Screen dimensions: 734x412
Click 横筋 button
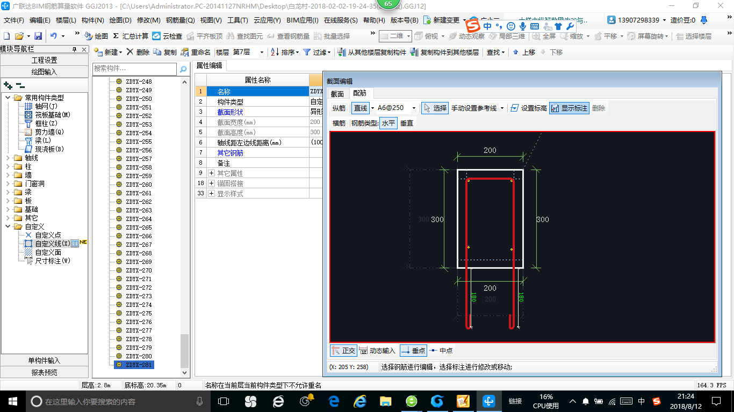click(339, 123)
